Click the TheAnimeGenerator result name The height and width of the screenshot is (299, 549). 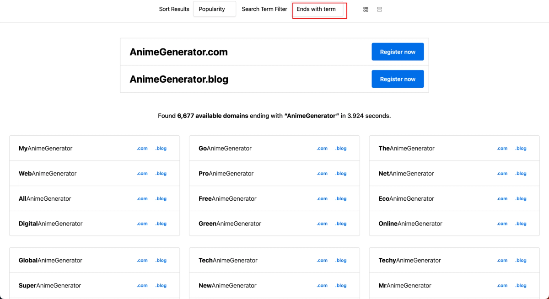[407, 149]
